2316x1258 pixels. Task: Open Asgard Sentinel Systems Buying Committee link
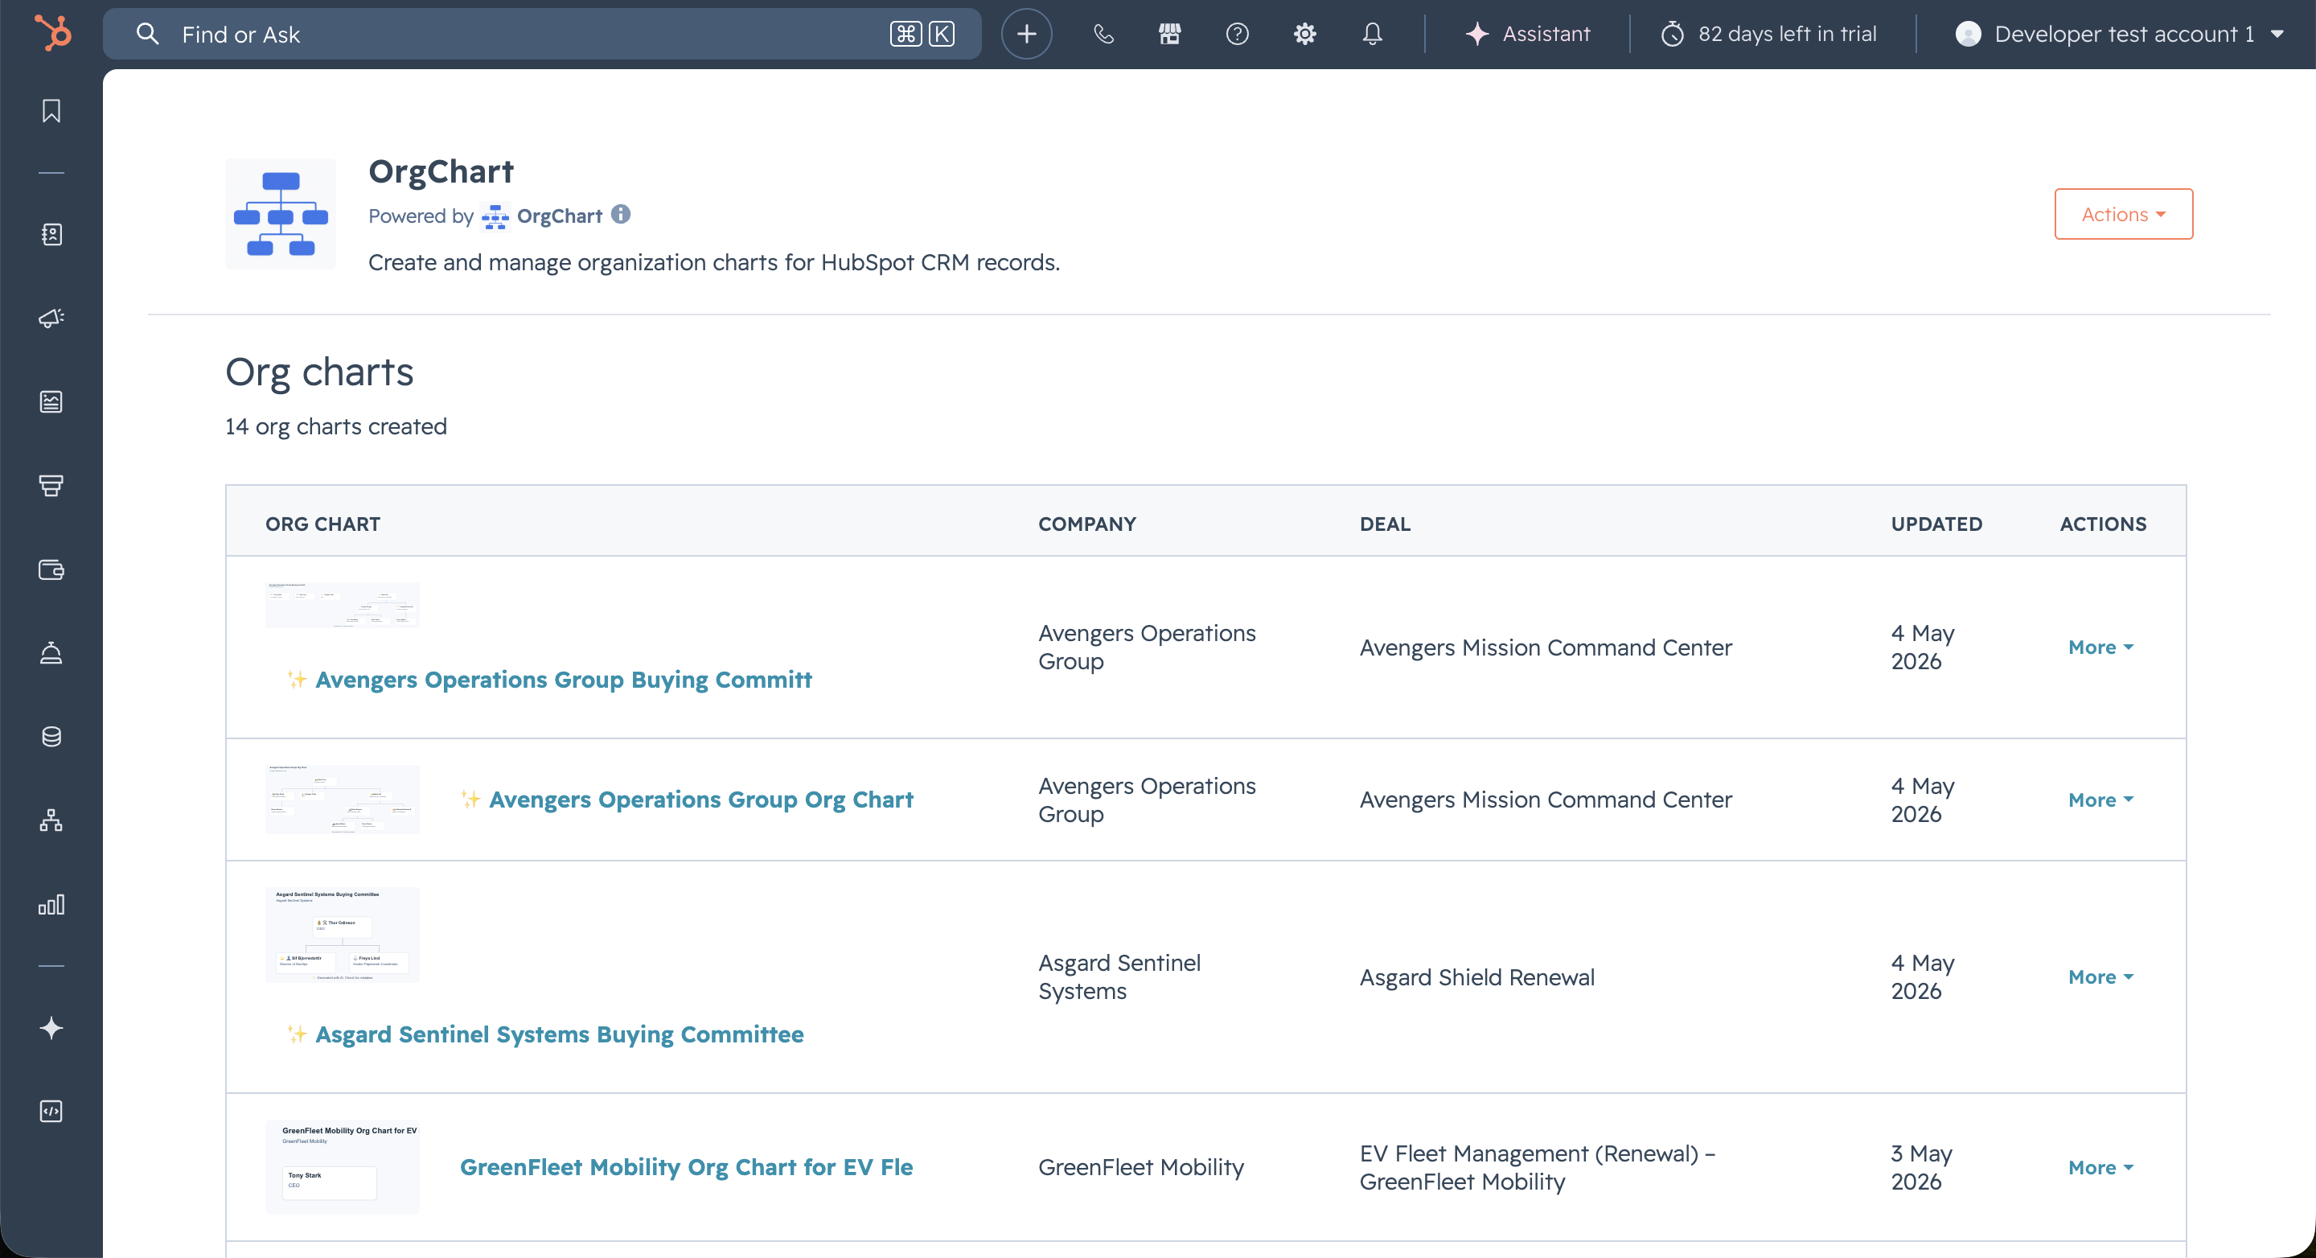coord(559,1035)
